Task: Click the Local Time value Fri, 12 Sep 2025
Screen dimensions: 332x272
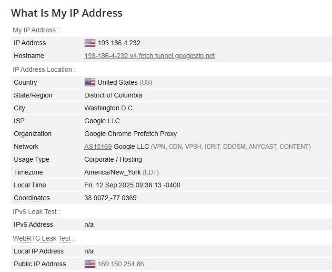Action: point(132,185)
